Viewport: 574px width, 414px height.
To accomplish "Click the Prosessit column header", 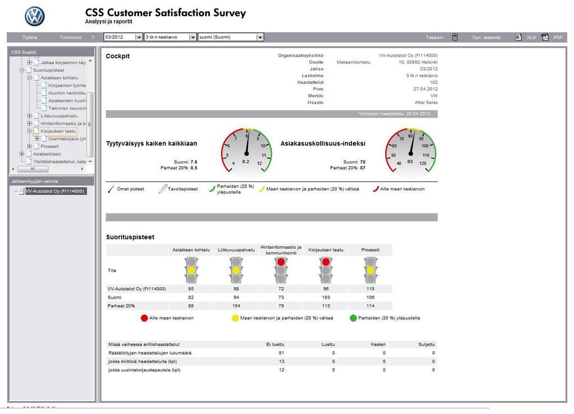I will 371,250.
